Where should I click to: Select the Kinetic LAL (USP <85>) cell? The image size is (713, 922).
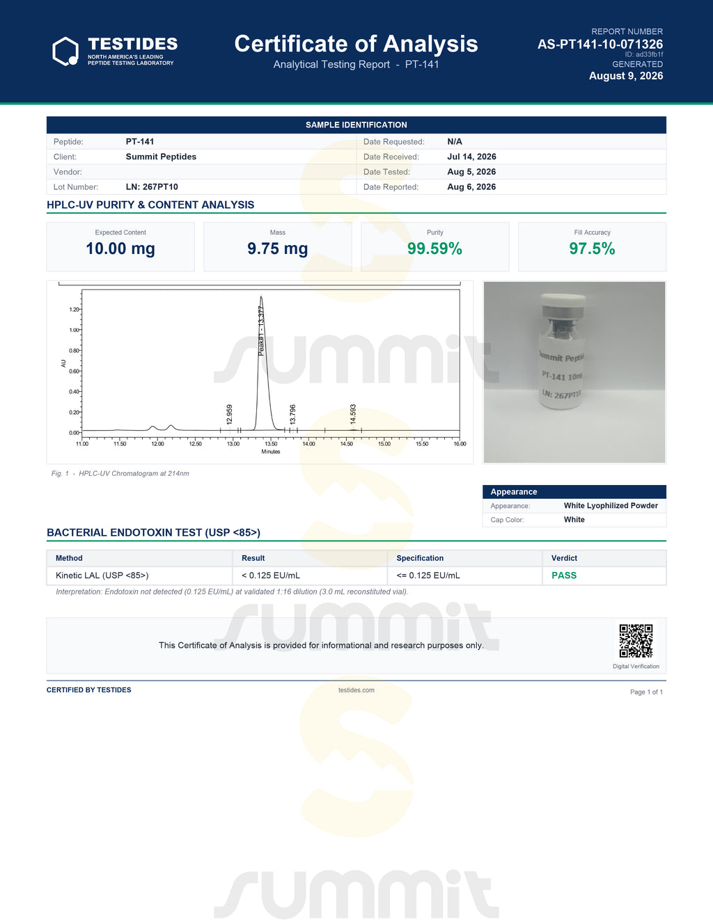pyautogui.click(x=139, y=575)
